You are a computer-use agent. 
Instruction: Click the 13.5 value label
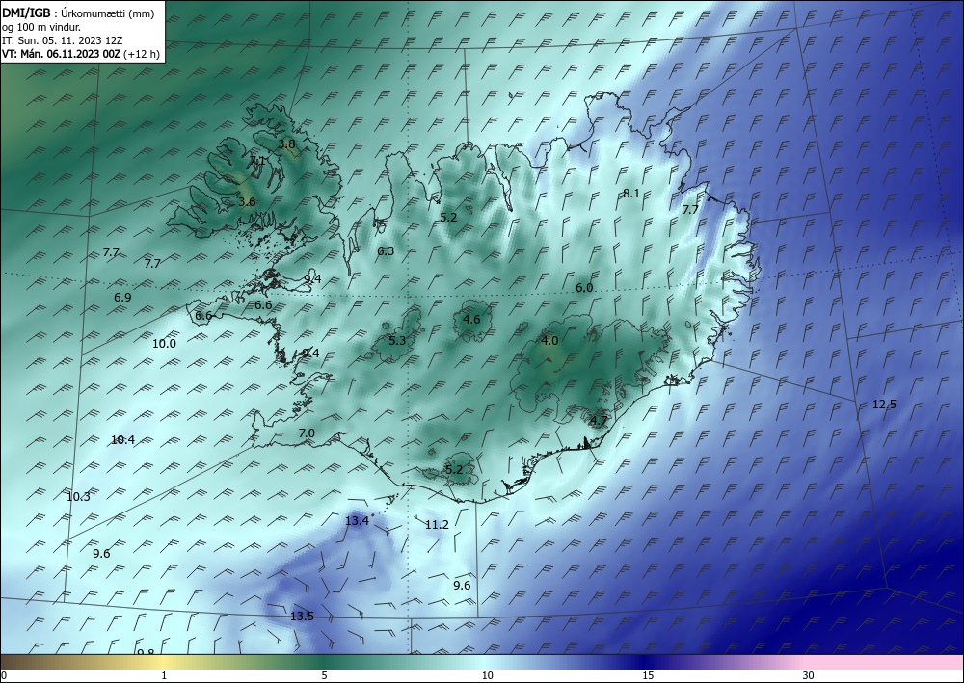[x=302, y=617]
